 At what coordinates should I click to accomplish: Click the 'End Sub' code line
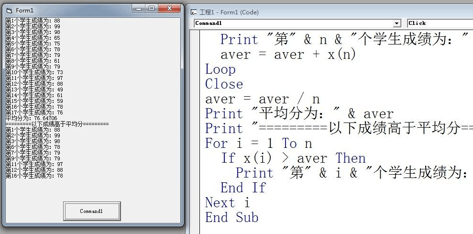[231, 217]
